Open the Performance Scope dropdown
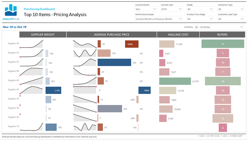 (x=159, y=19)
